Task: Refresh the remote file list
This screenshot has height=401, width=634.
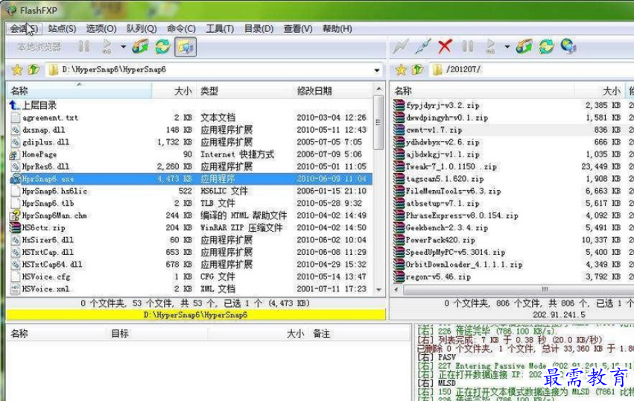Action: point(546,46)
